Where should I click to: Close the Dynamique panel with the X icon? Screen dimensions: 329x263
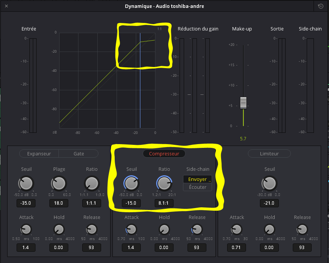(x=6, y=6)
